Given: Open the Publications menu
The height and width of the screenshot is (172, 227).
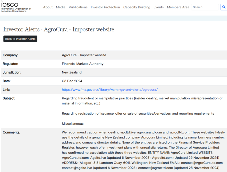Looking at the screenshot, I should [x=78, y=7].
